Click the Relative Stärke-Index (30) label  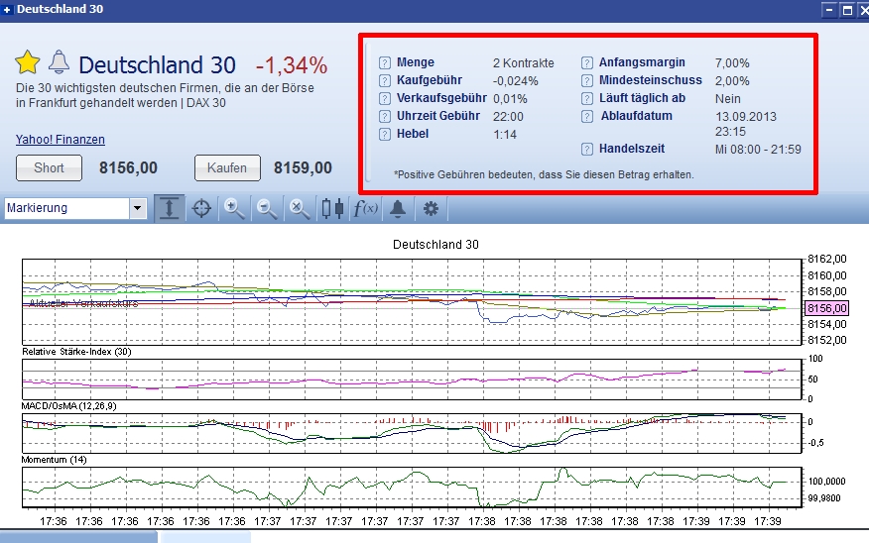[76, 352]
